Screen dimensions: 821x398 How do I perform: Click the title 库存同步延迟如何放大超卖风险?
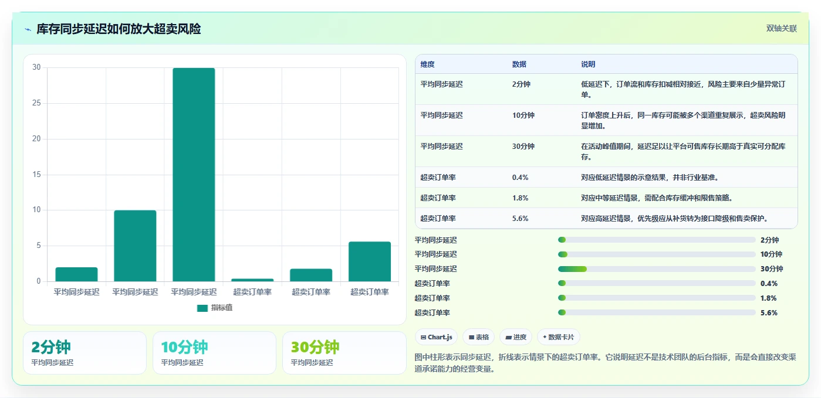(119, 29)
